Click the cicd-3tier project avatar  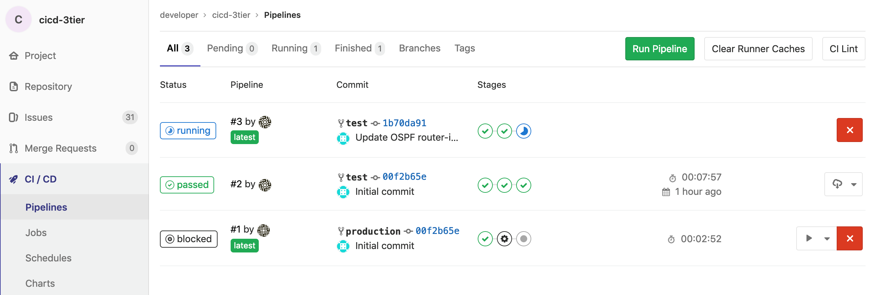pos(19,20)
